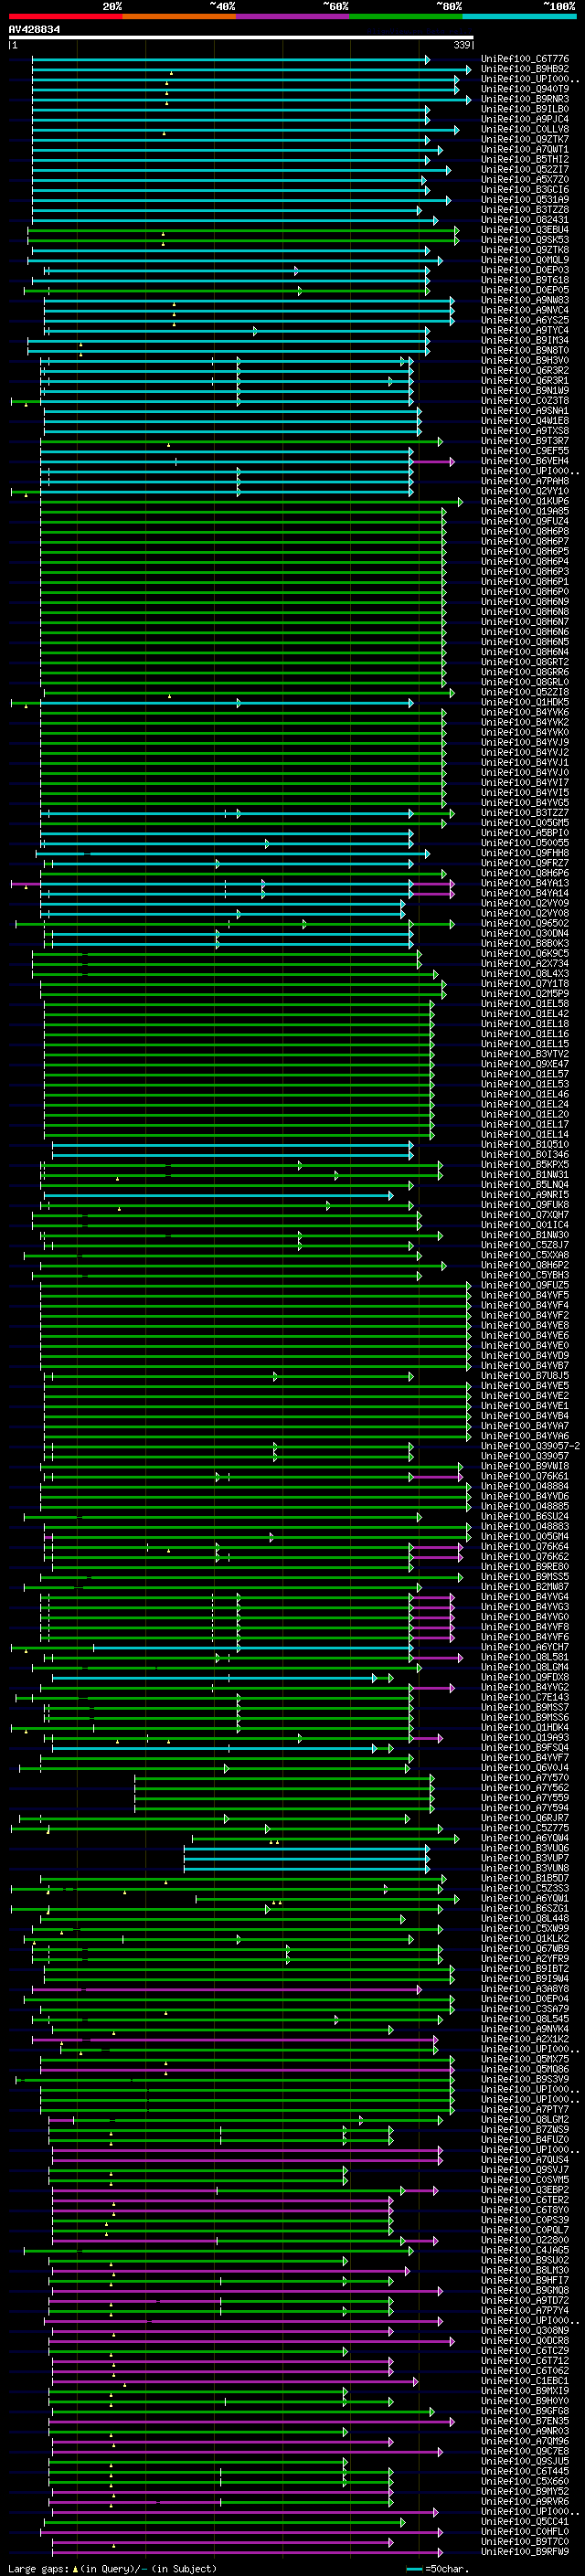Click the cyan alignment bar for UniRef100_C6T776
The width and height of the screenshot is (585, 2576).
tap(231, 60)
